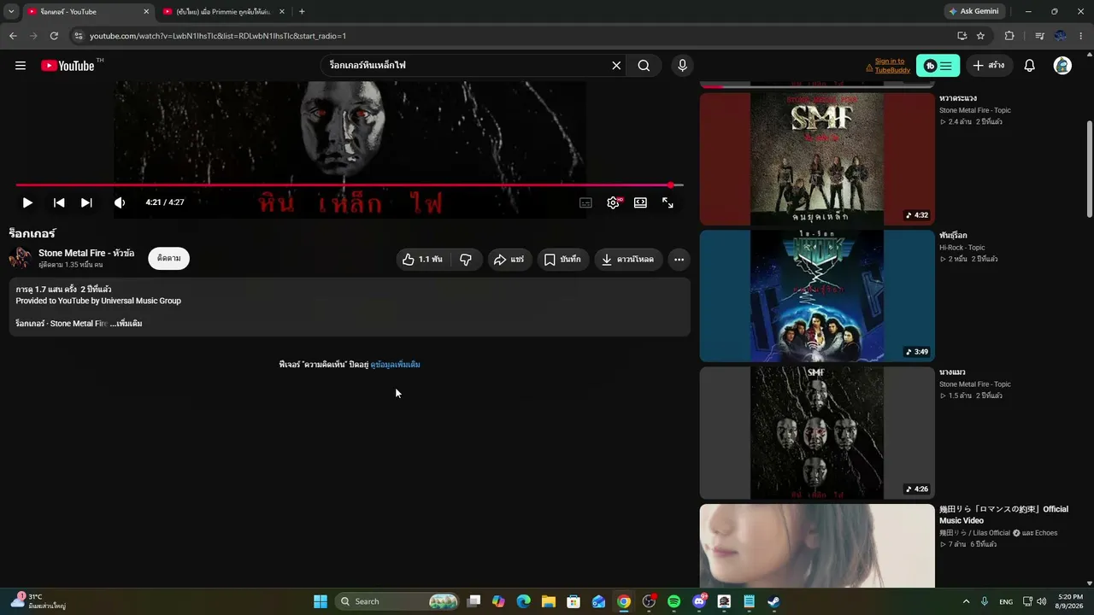Subscribe with ติดตาม button
The image size is (1094, 615).
[x=169, y=259]
